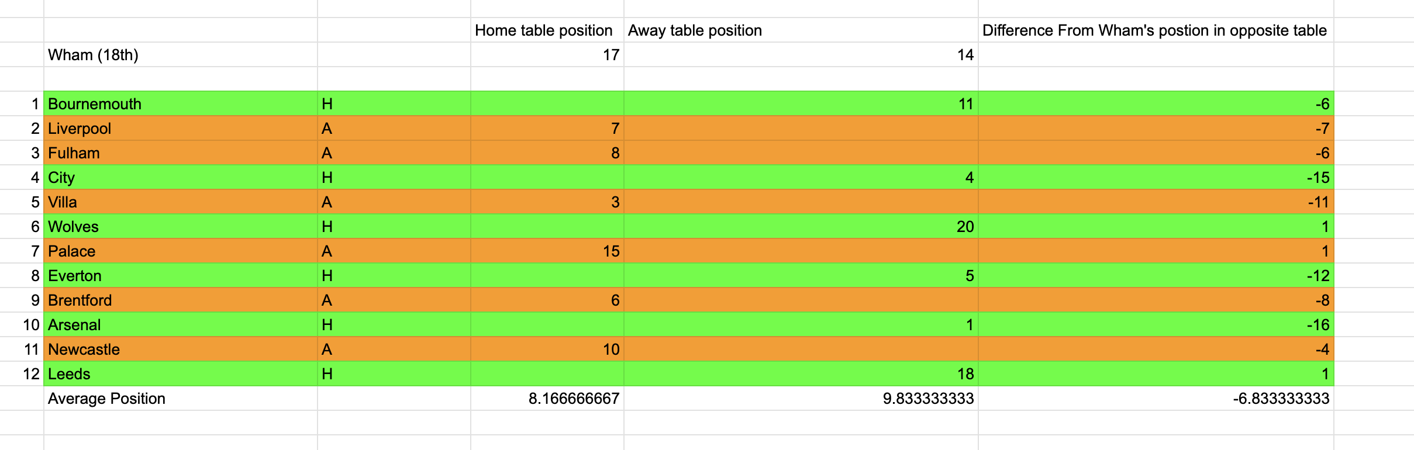Image resolution: width=1414 pixels, height=450 pixels.
Task: Click the Fulham home position value 8
Action: 547,153
